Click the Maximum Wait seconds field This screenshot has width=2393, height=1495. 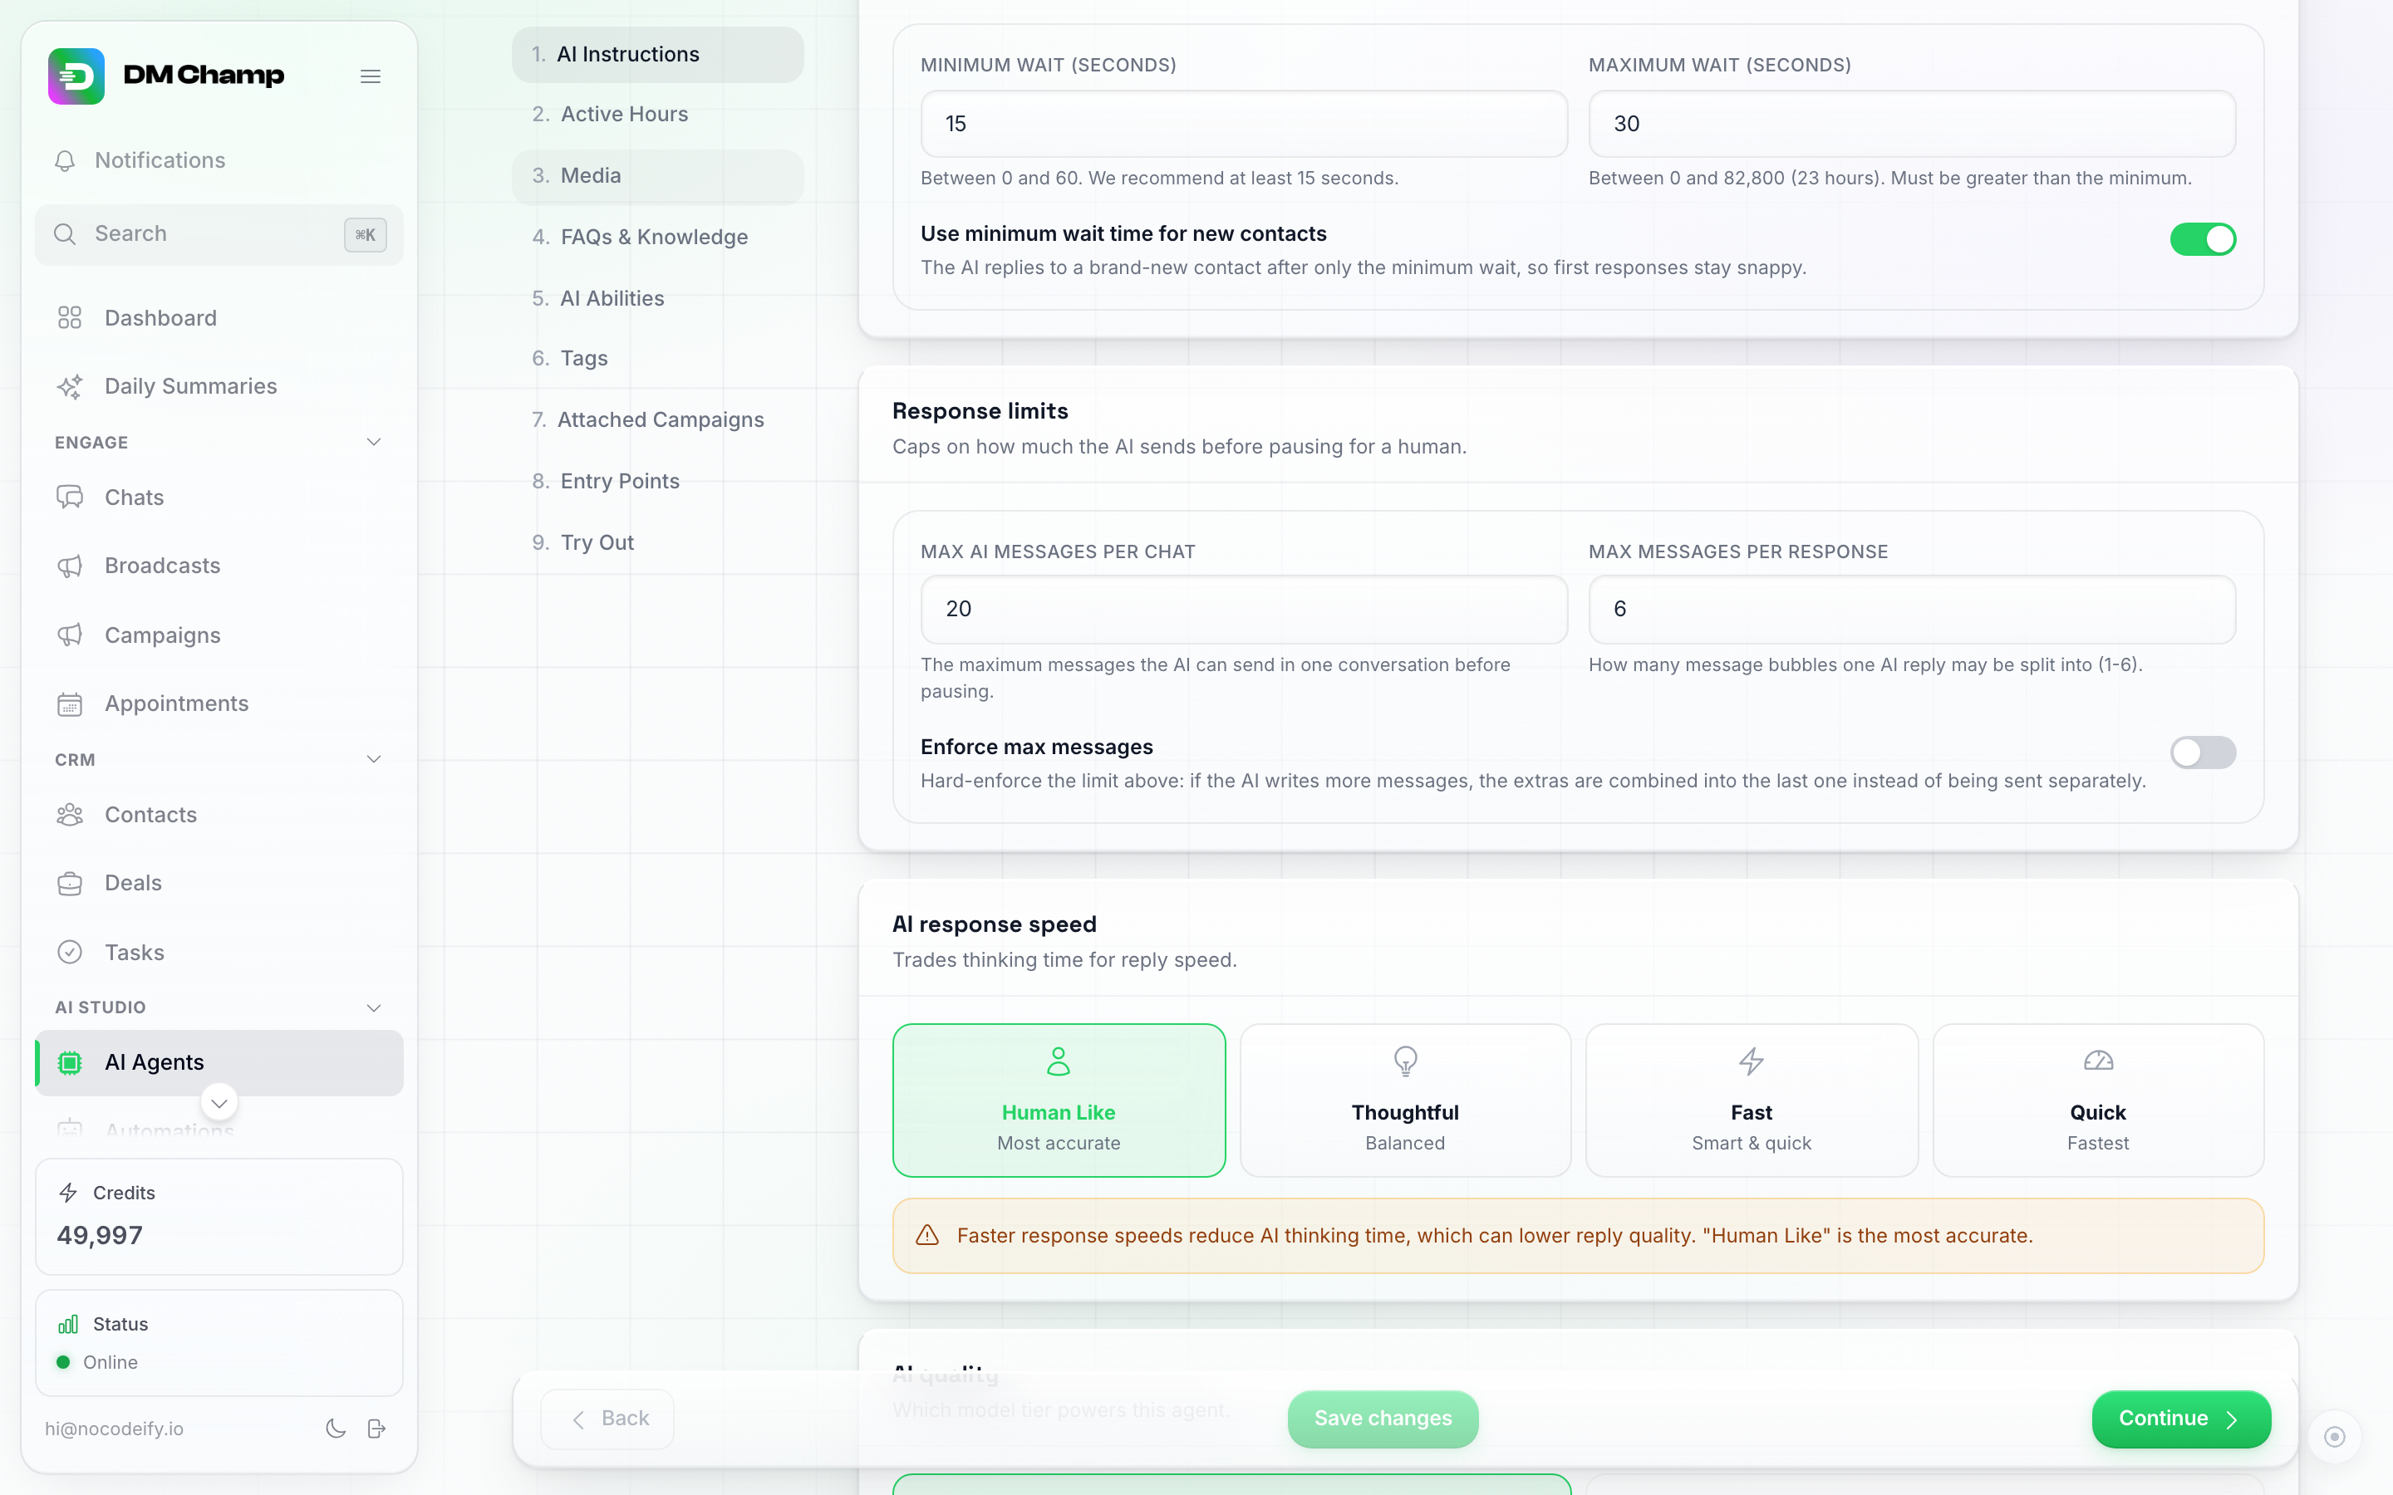coord(1911,124)
